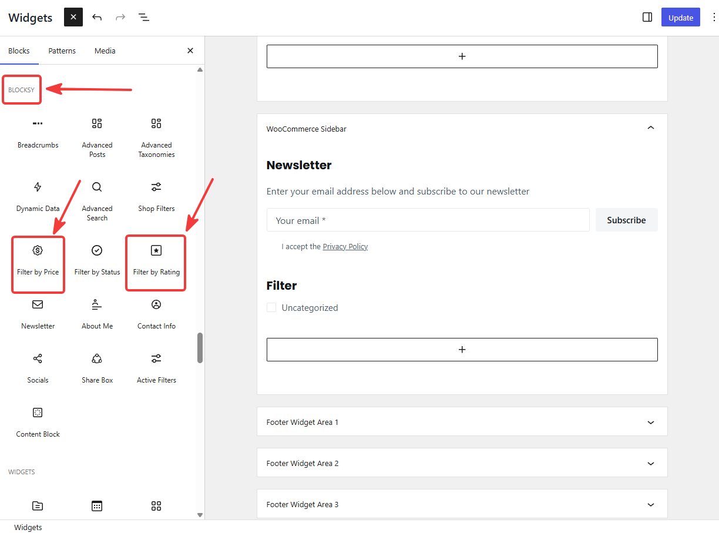Screen dimensions: 719x533
Task: Insert the Breadcrumbs block
Action: [x=38, y=134]
